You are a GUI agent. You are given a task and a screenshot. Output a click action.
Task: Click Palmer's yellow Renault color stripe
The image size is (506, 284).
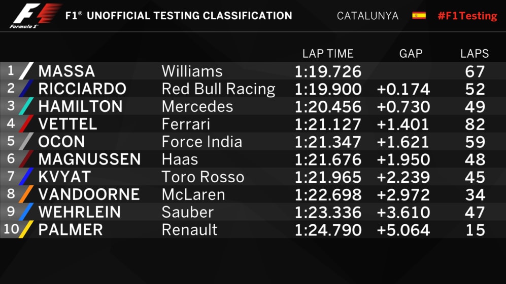click(x=26, y=229)
